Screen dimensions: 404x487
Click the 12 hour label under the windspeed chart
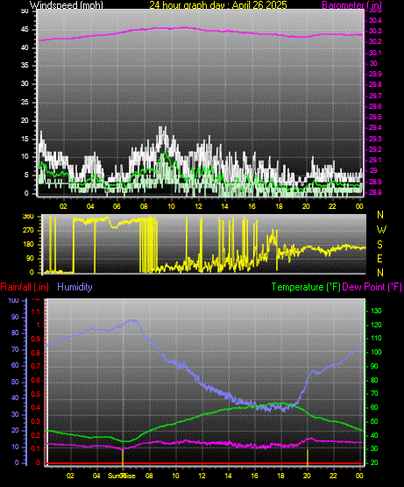(x=198, y=206)
